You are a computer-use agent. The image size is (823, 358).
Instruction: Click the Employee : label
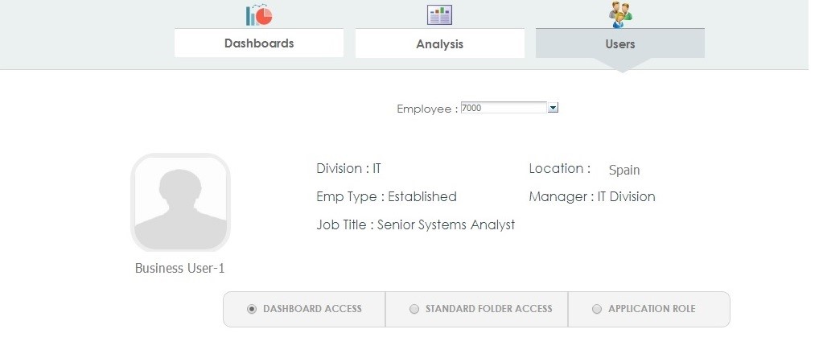point(427,109)
